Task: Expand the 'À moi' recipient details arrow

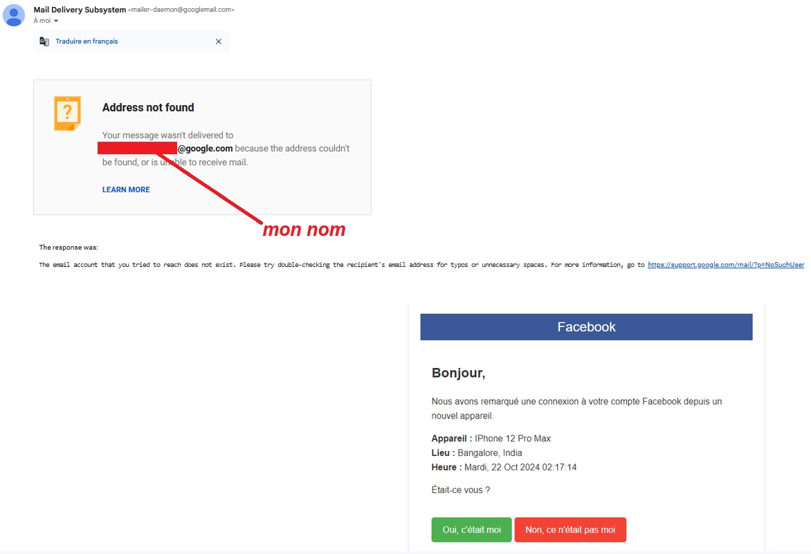Action: [x=56, y=21]
